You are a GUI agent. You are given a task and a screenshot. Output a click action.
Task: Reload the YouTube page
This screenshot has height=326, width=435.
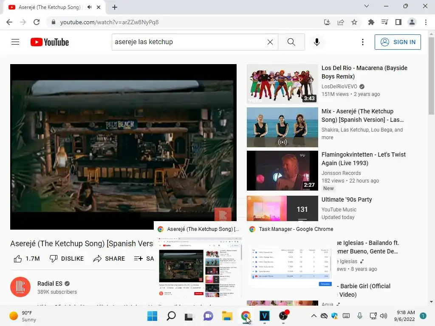coord(37,22)
